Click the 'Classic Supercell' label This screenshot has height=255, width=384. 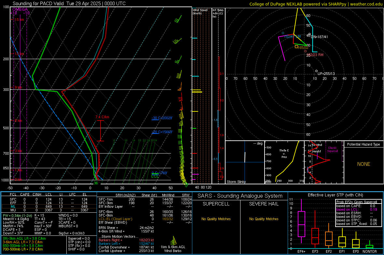[x=333, y=149]
